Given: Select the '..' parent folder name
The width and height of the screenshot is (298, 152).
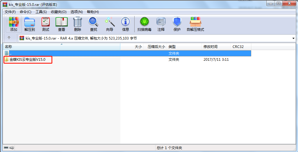Looking at the screenshot, I should pyautogui.click(x=10, y=53).
